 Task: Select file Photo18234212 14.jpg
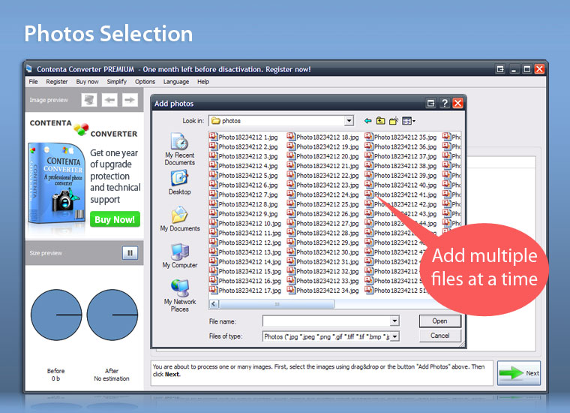[245, 261]
